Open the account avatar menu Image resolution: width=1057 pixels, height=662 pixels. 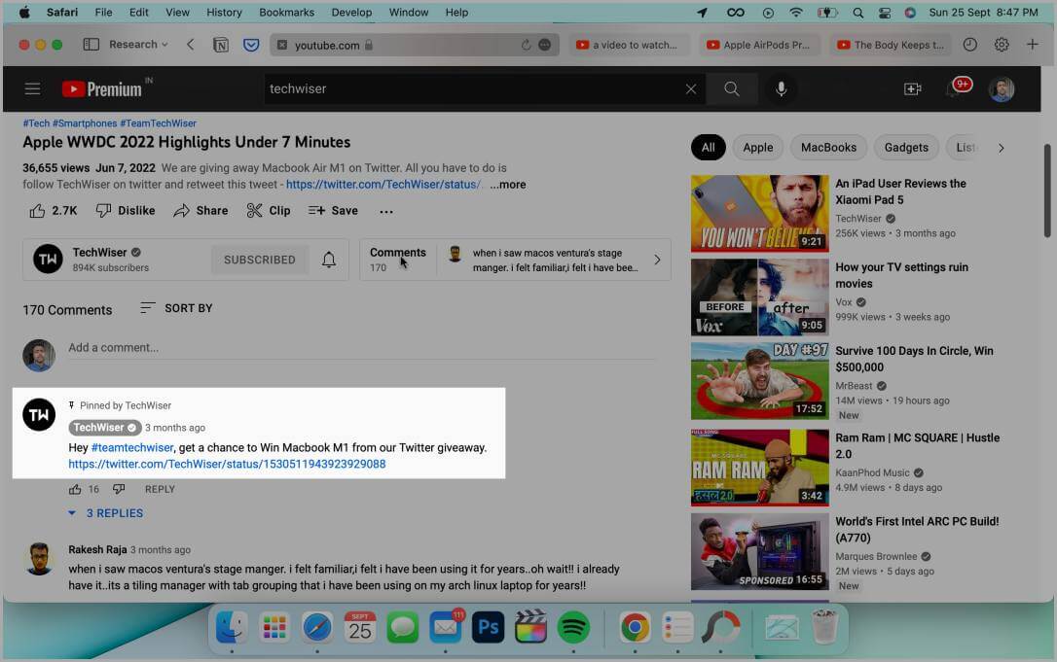pos(1002,88)
